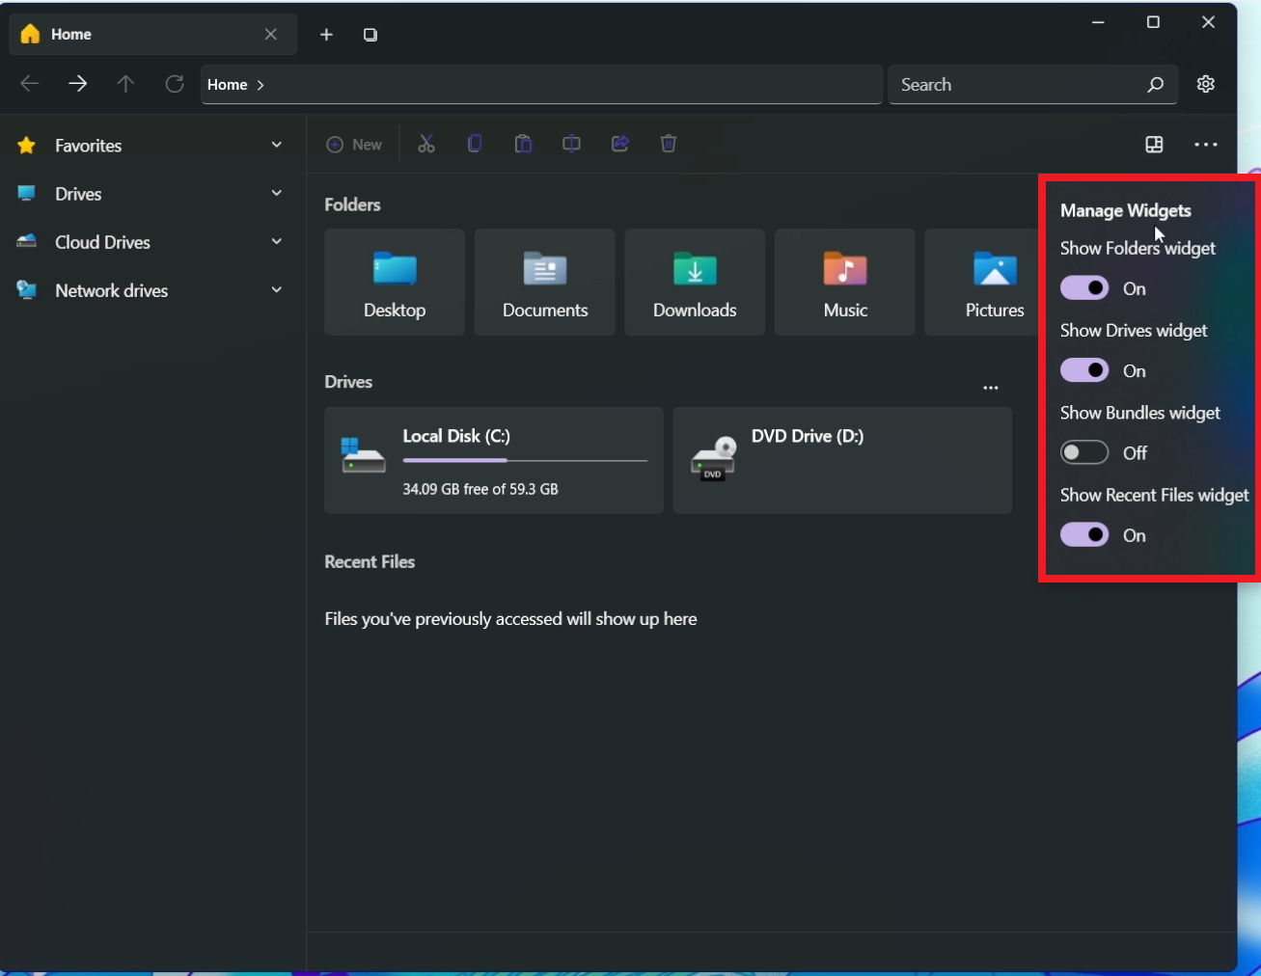Click the Paste icon in the toolbar
Viewport: 1261px width, 976px height.
pyautogui.click(x=523, y=143)
